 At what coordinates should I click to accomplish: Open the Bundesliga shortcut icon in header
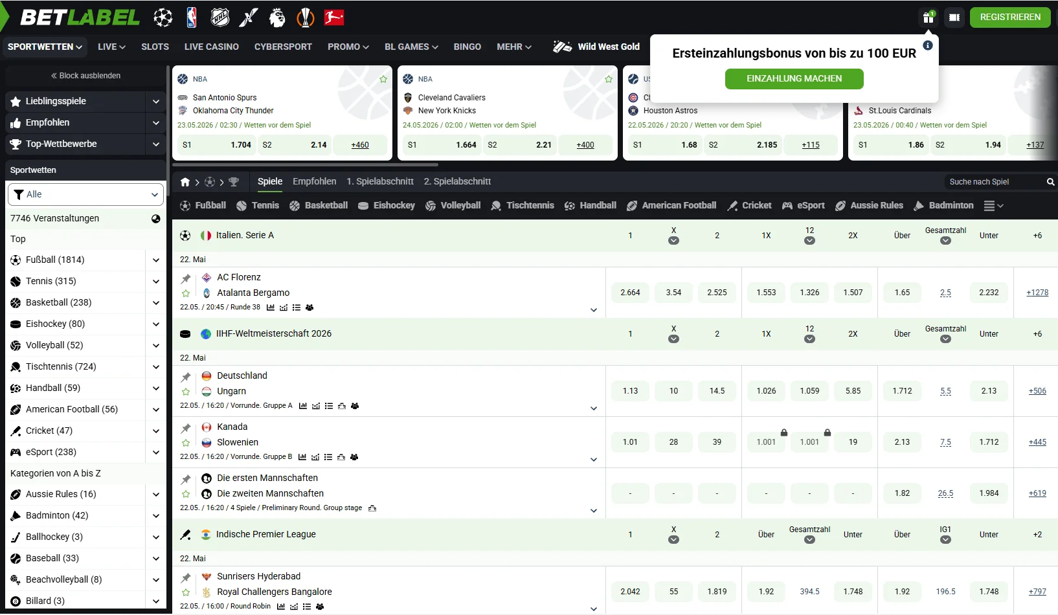point(334,17)
